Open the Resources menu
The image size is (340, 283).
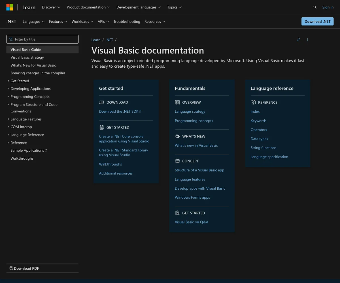coord(155,22)
